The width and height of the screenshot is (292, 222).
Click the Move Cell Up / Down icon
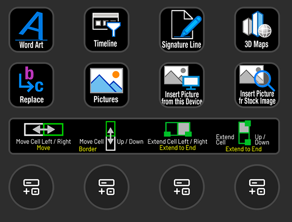coord(110,136)
